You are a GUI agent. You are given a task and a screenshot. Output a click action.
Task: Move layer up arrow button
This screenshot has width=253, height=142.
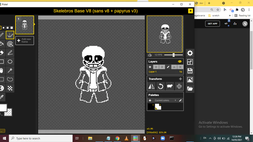click(156, 67)
